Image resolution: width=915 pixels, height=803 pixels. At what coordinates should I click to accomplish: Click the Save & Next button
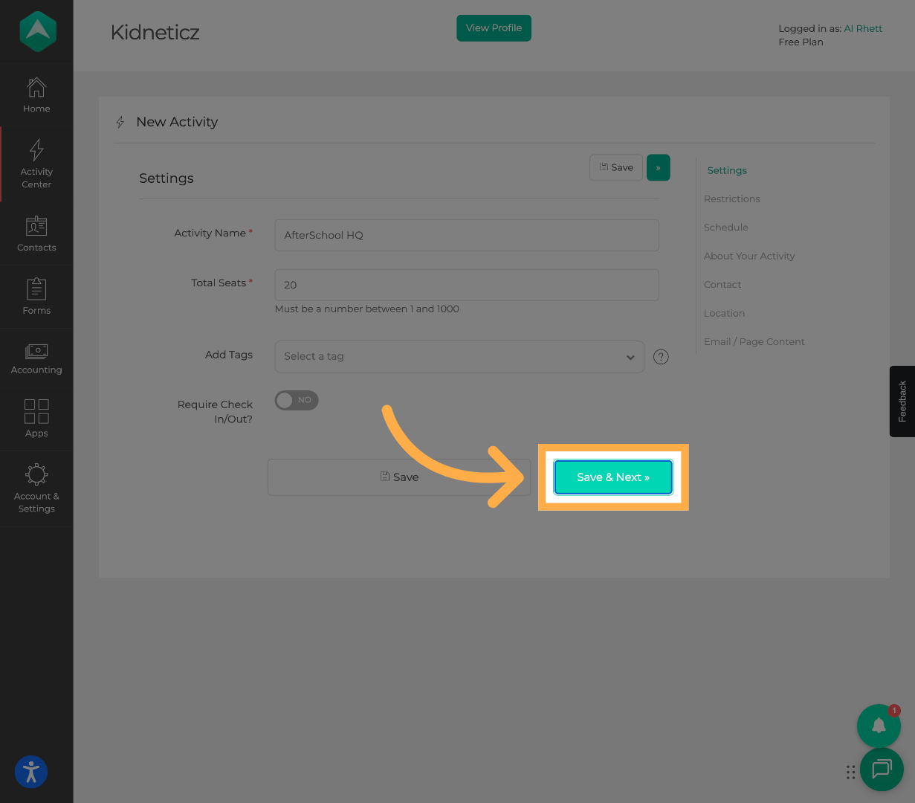(613, 477)
